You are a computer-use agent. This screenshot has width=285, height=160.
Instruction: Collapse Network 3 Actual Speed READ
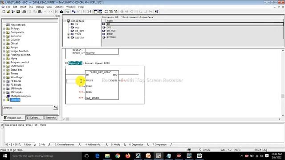pos(66,63)
